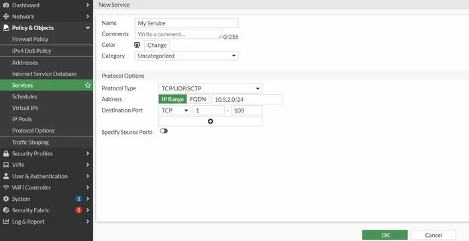Click the New Service title
The image size is (469, 241).
point(114,5)
